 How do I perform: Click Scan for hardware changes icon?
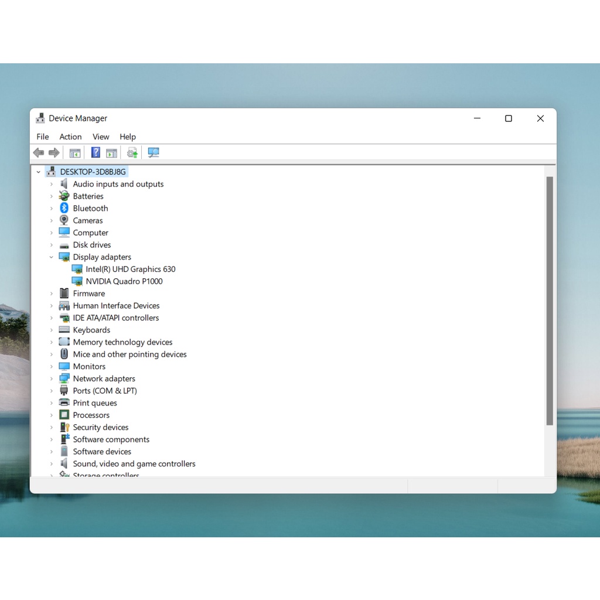(154, 153)
